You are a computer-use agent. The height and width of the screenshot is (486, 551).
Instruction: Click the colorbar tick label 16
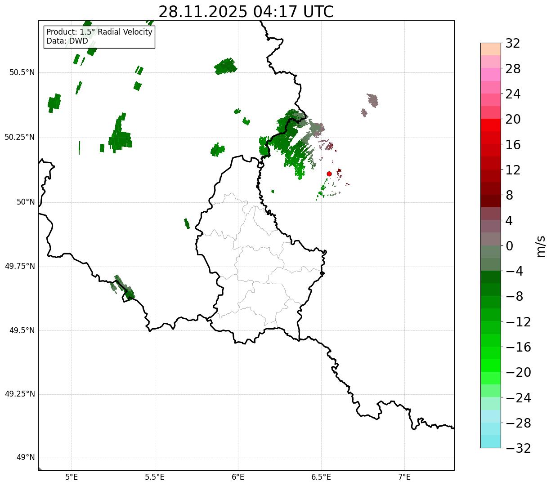coord(513,145)
